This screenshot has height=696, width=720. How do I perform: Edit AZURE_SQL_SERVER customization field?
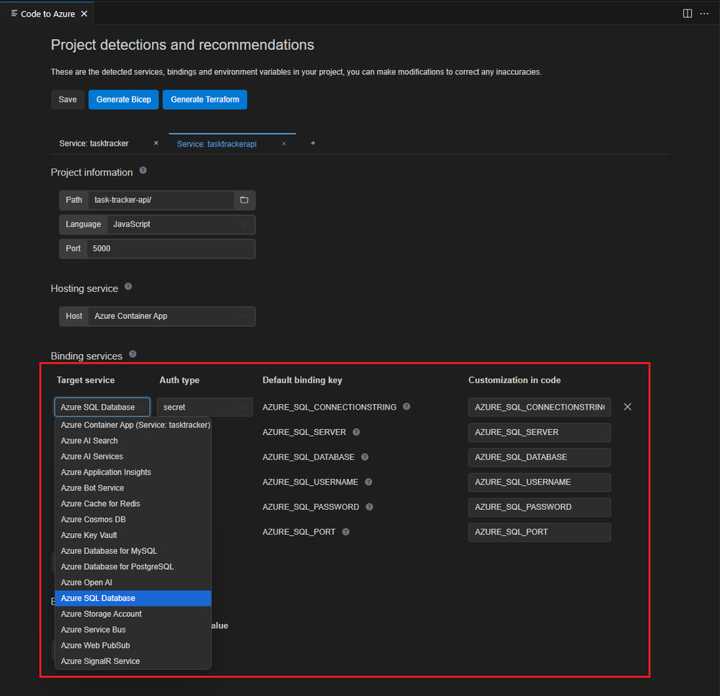[x=540, y=432]
